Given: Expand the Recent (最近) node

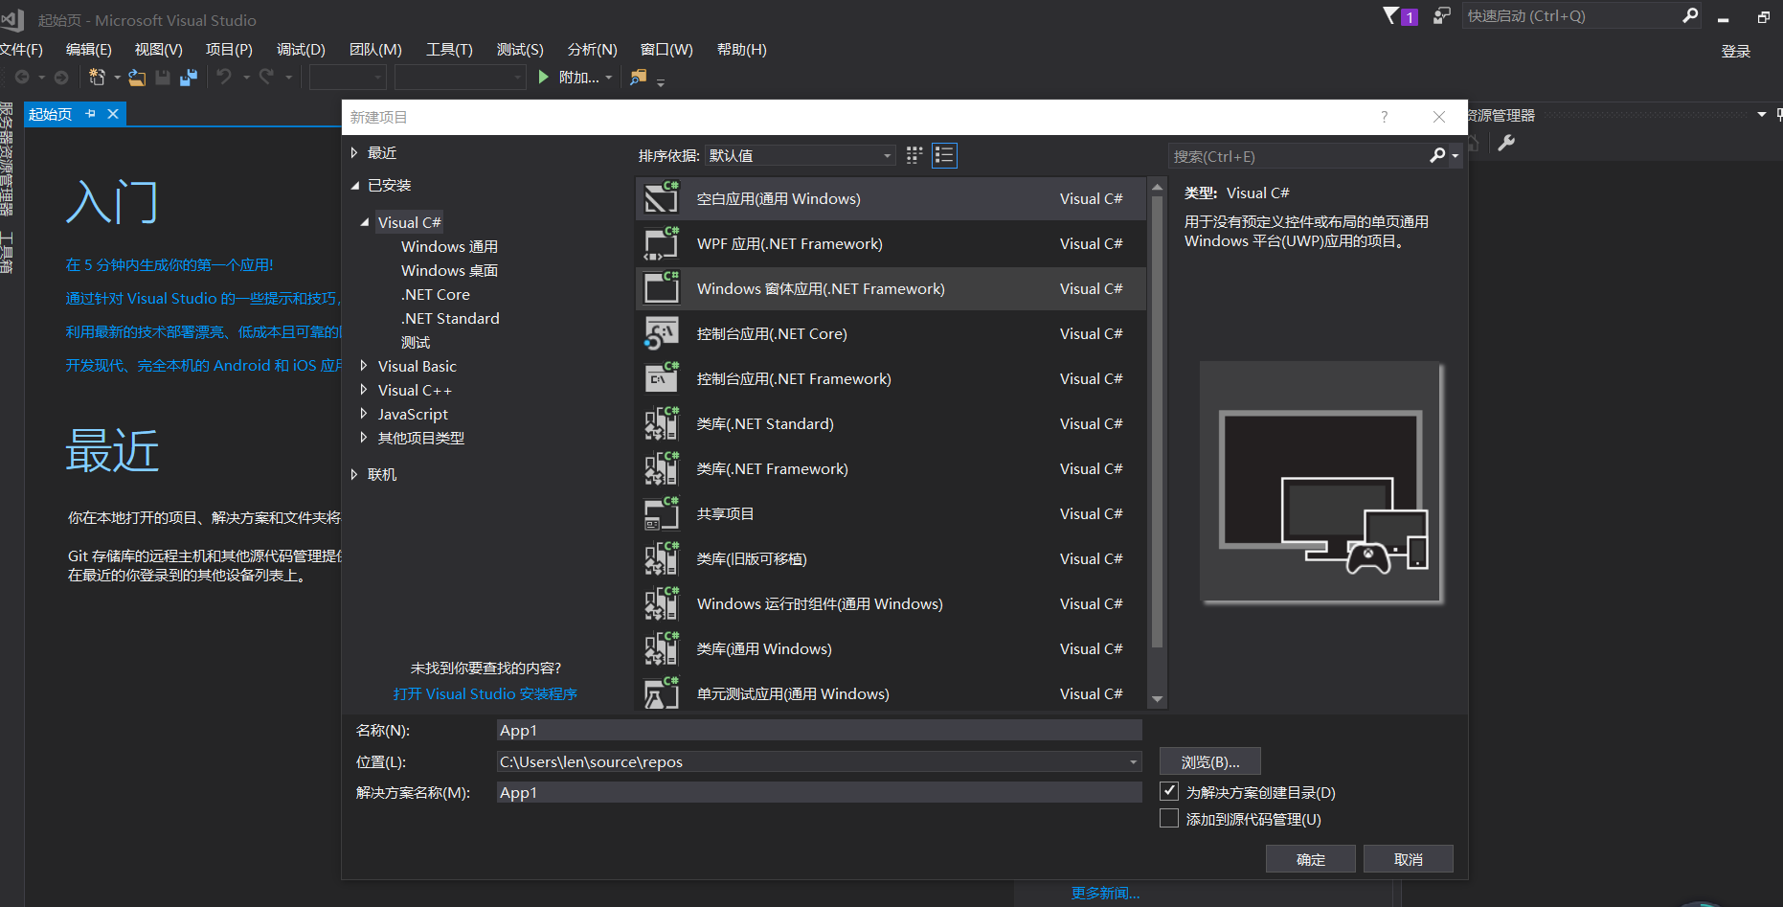Looking at the screenshot, I should pyautogui.click(x=354, y=152).
